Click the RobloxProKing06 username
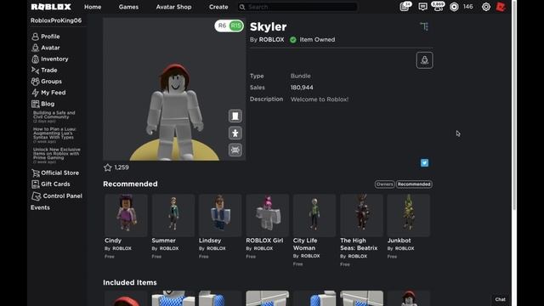 tap(56, 20)
